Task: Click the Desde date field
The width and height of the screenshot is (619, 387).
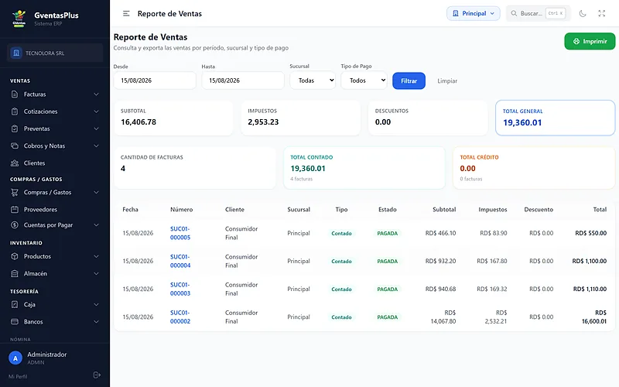Action: (x=155, y=80)
